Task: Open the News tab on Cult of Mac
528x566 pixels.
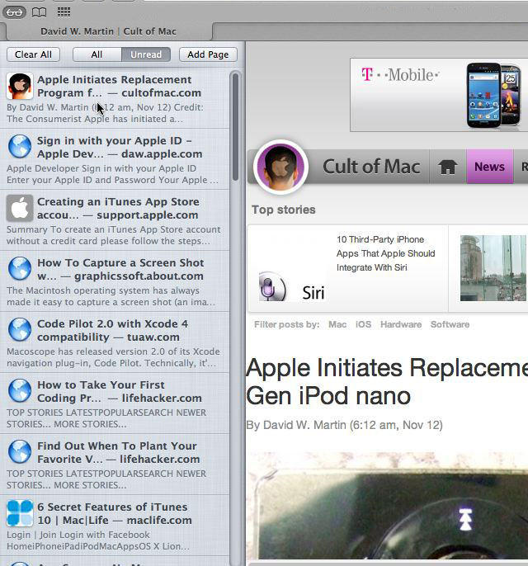Action: (x=489, y=167)
